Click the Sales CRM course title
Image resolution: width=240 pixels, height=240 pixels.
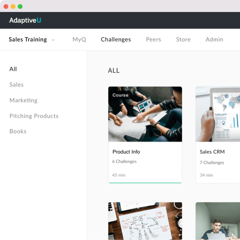(212, 152)
